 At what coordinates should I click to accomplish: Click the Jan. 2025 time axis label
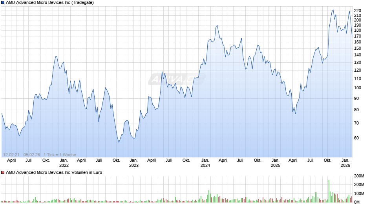275,163
